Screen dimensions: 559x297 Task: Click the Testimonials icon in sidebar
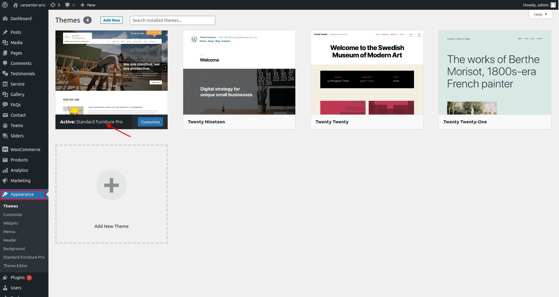[x=5, y=74]
